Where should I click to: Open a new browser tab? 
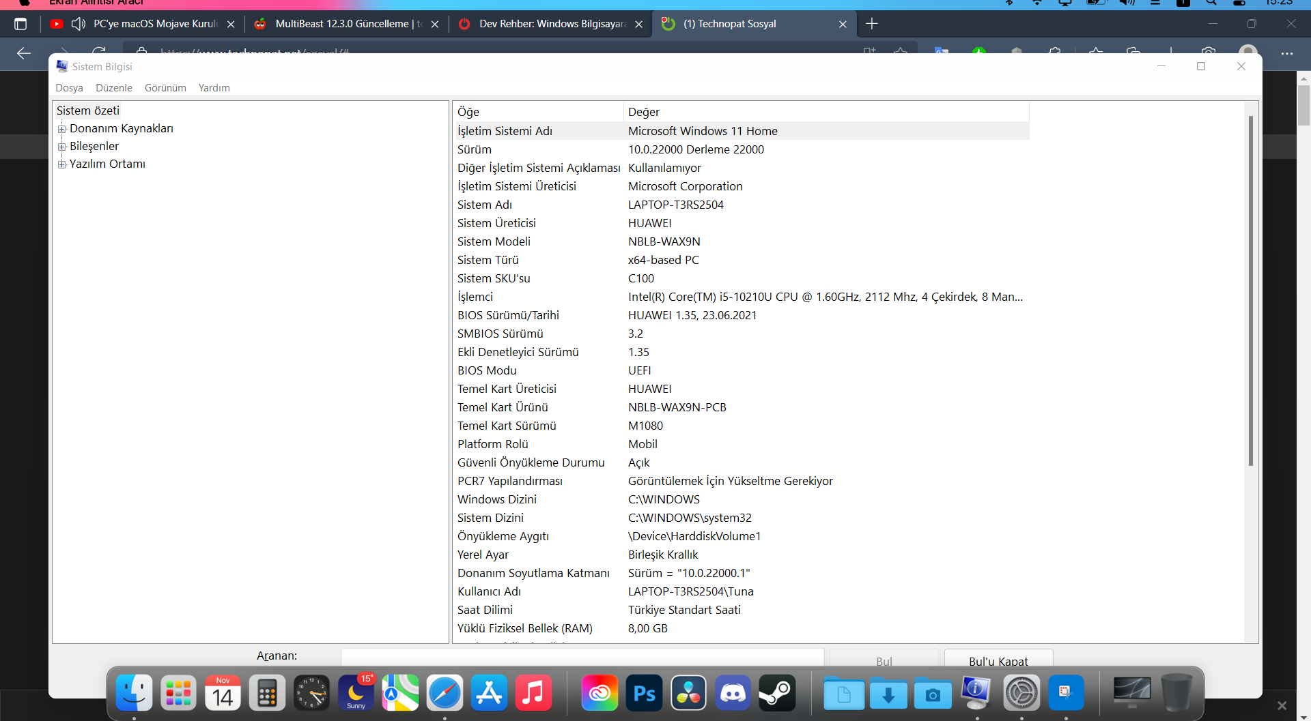872,24
